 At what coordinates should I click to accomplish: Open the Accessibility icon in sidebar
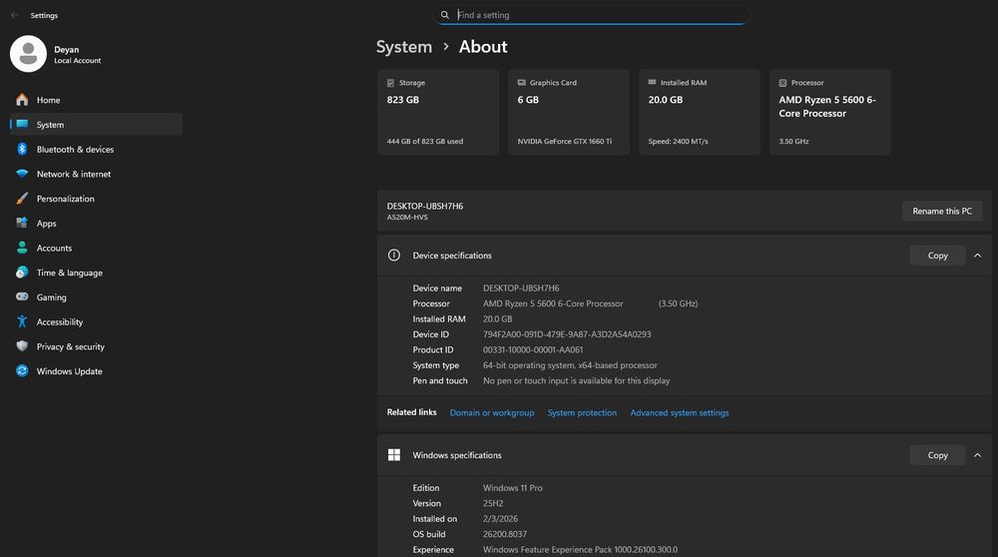22,322
